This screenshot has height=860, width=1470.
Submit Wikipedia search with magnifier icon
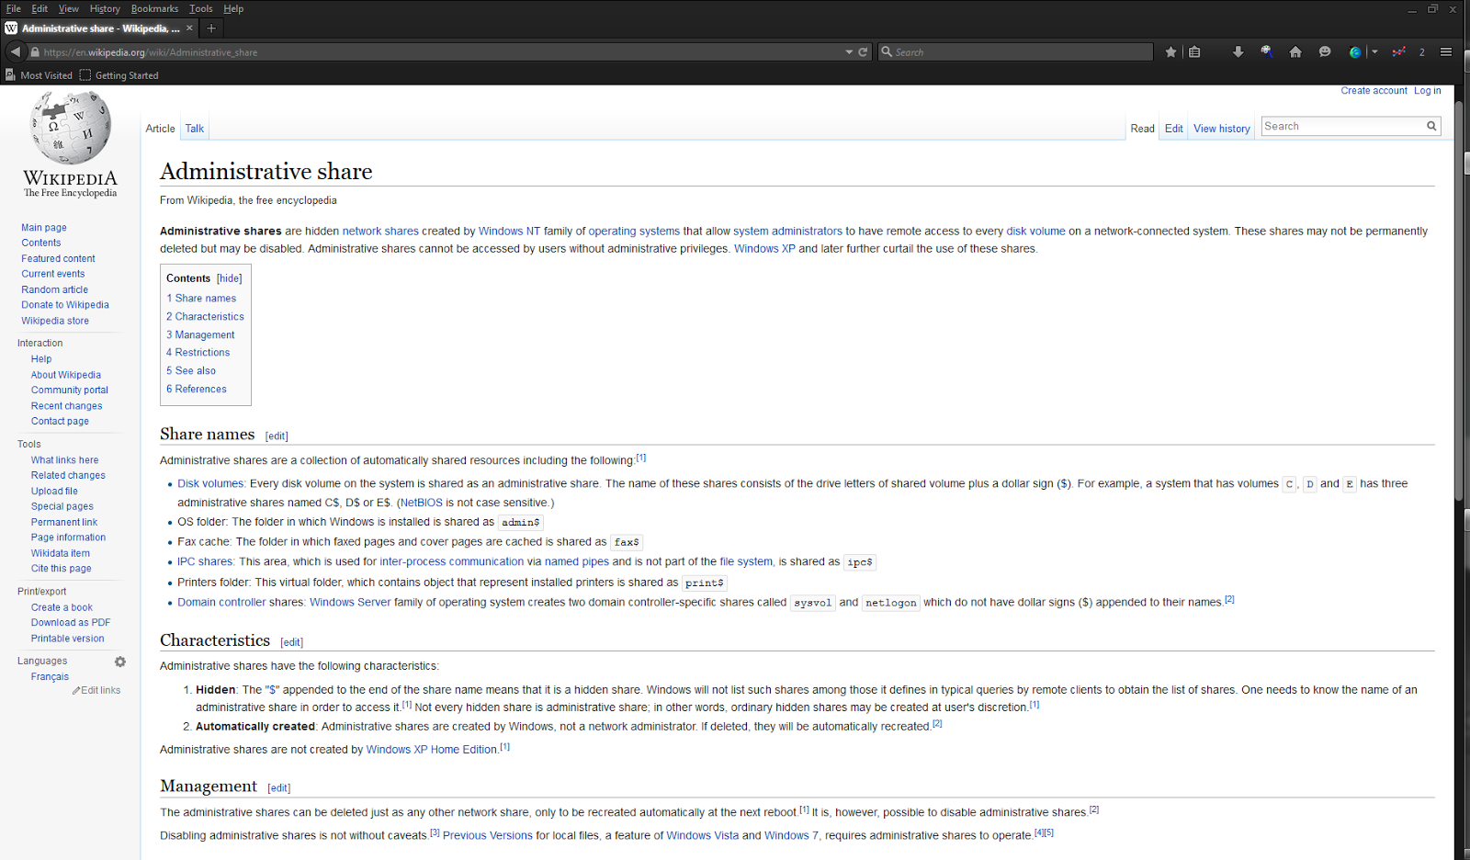[x=1431, y=127]
